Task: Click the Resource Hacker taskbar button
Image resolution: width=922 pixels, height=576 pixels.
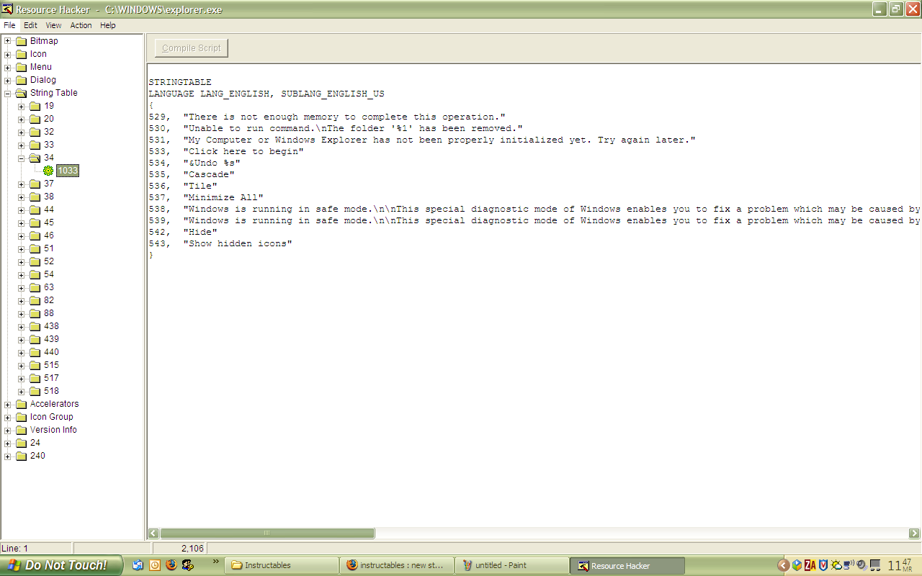Action: coord(627,565)
